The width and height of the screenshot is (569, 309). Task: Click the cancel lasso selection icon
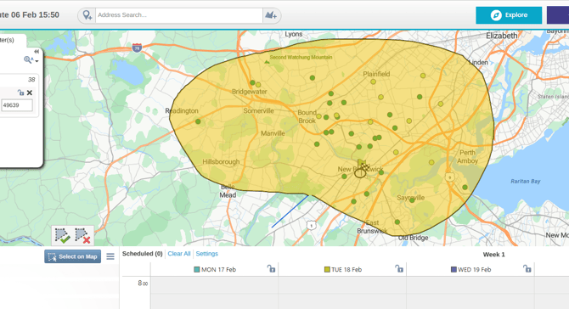(82, 236)
